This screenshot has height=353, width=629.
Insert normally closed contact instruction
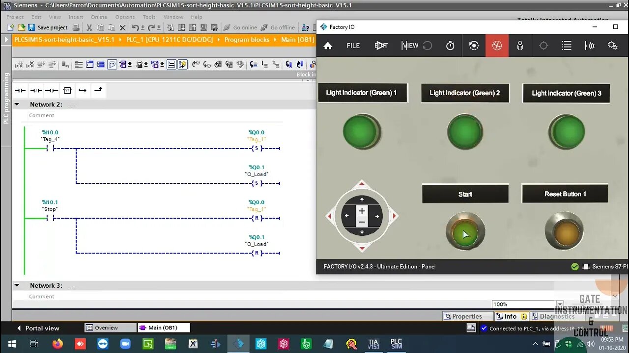[36, 90]
